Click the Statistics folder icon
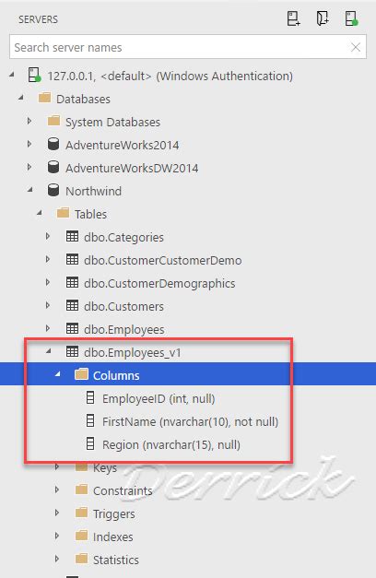The height and width of the screenshot is (578, 376). [x=81, y=559]
